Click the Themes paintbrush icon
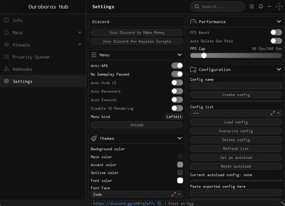This screenshot has width=285, height=206. [94, 138]
